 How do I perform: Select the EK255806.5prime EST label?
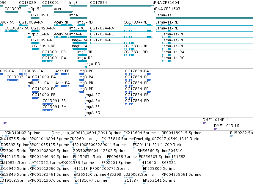pyautogui.click(x=159, y=169)
